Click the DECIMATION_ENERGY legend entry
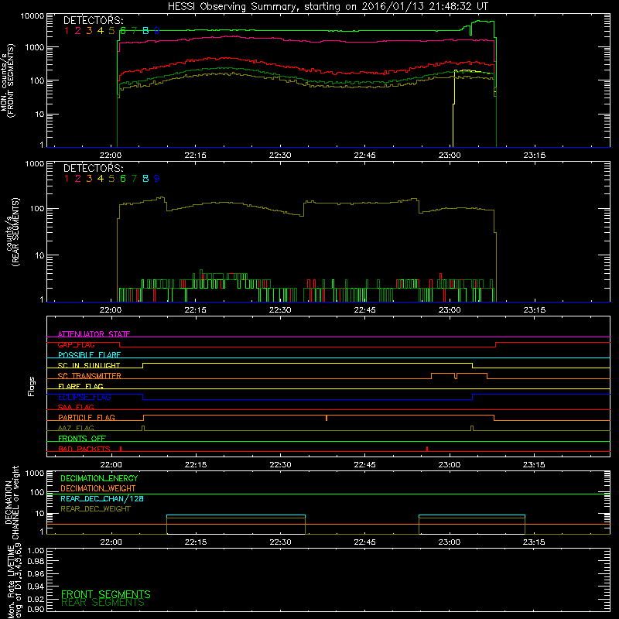The height and width of the screenshot is (619, 619). tap(99, 478)
